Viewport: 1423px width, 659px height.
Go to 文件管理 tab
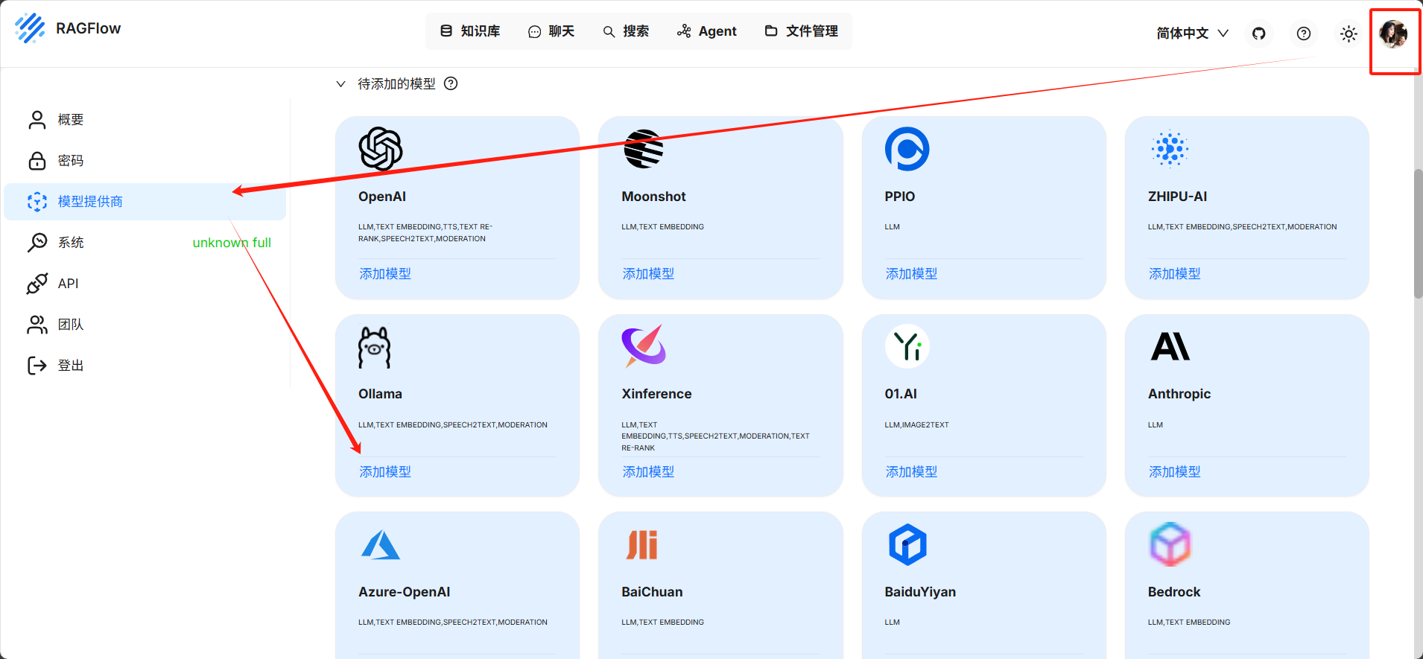(x=802, y=31)
